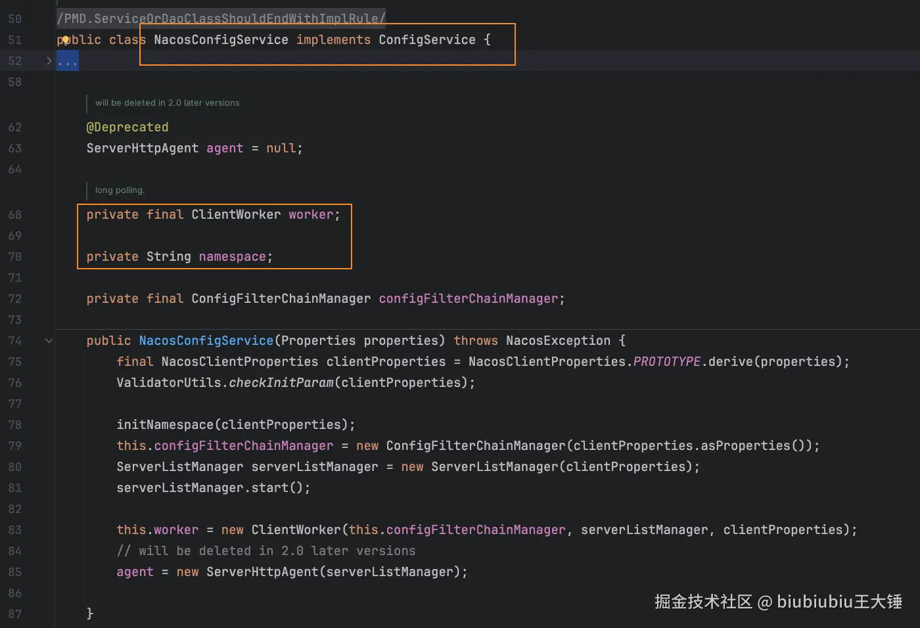
Task: Click the intention bulb icon on line 51
Action: pos(66,40)
